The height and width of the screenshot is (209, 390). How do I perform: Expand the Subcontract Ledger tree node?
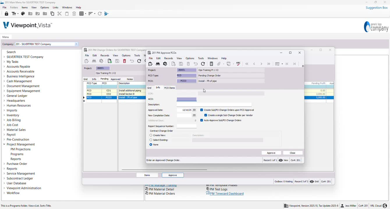click(4, 179)
